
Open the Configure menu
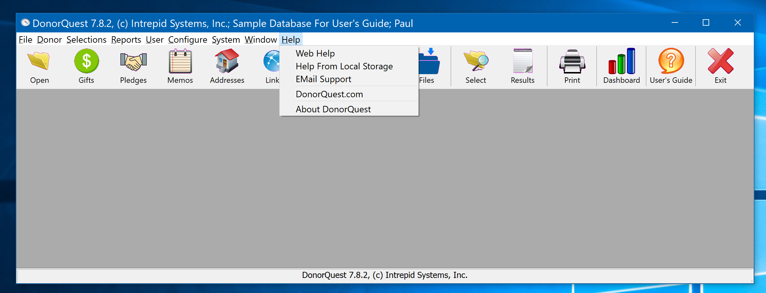click(187, 39)
